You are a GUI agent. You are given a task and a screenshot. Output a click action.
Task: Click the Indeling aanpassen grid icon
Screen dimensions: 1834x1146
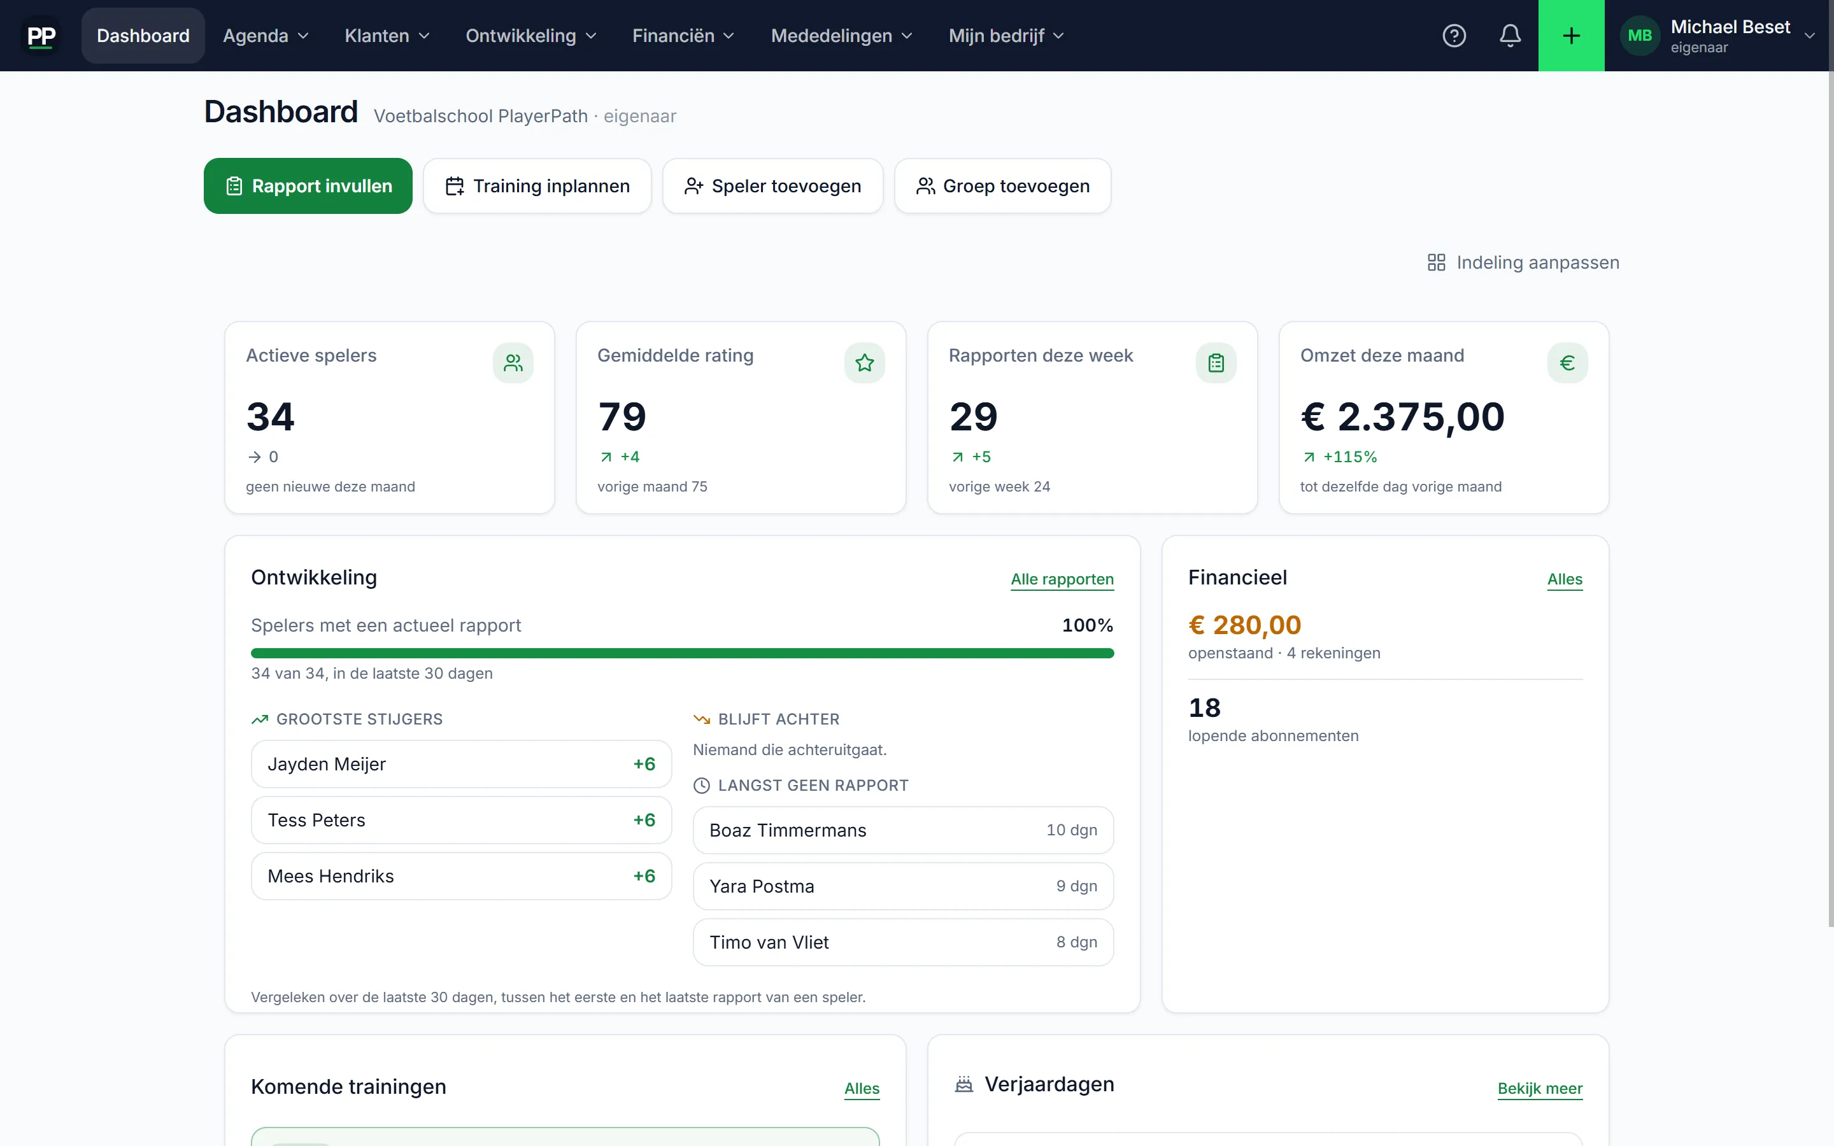click(x=1436, y=262)
